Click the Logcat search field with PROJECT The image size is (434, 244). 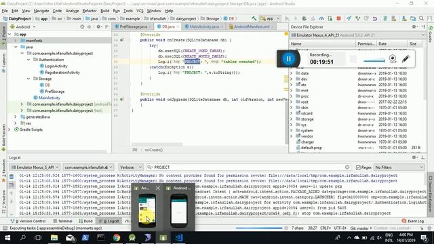pos(248,167)
